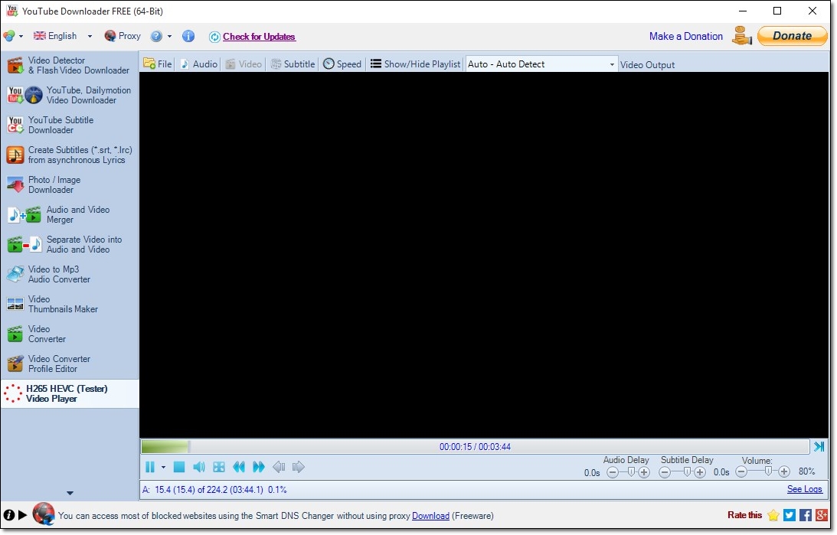Viewport: 837px width, 535px height.
Task: Raise volume with plus button
Action: [x=784, y=471]
